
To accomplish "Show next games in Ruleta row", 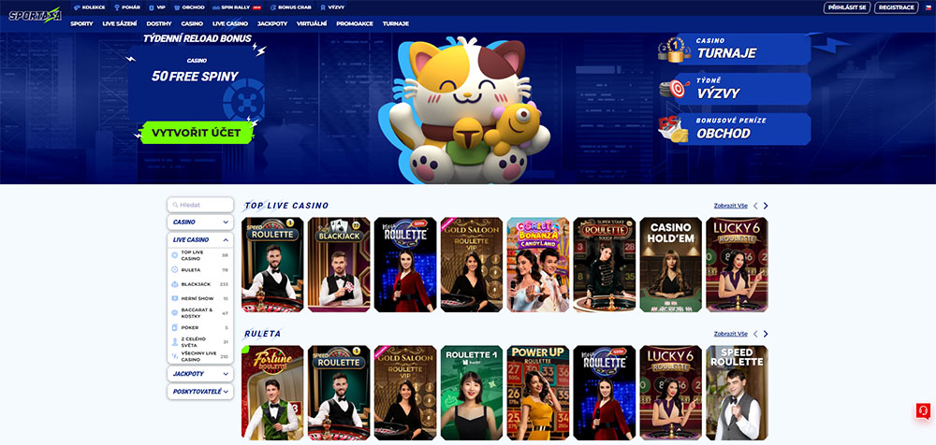I will pyautogui.click(x=766, y=334).
